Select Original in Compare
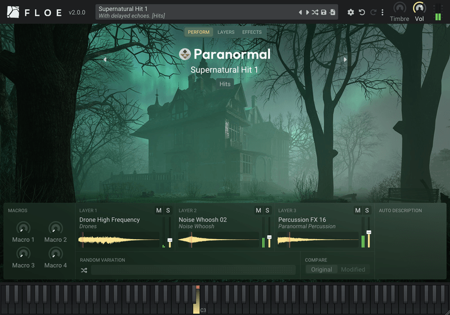 (x=321, y=269)
